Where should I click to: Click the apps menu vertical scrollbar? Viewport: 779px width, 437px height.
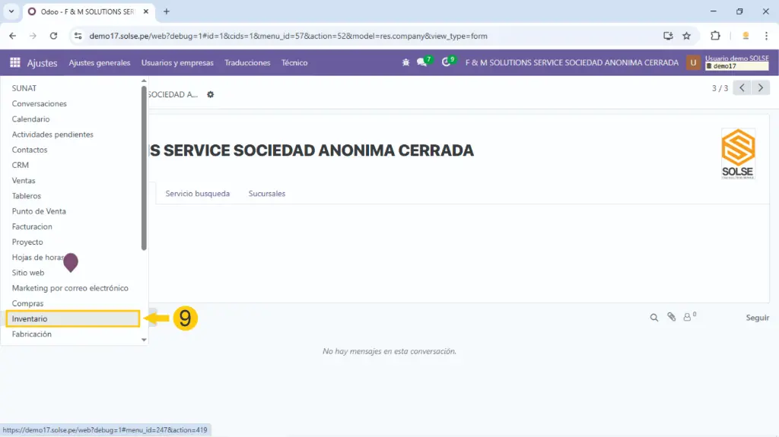click(145, 167)
